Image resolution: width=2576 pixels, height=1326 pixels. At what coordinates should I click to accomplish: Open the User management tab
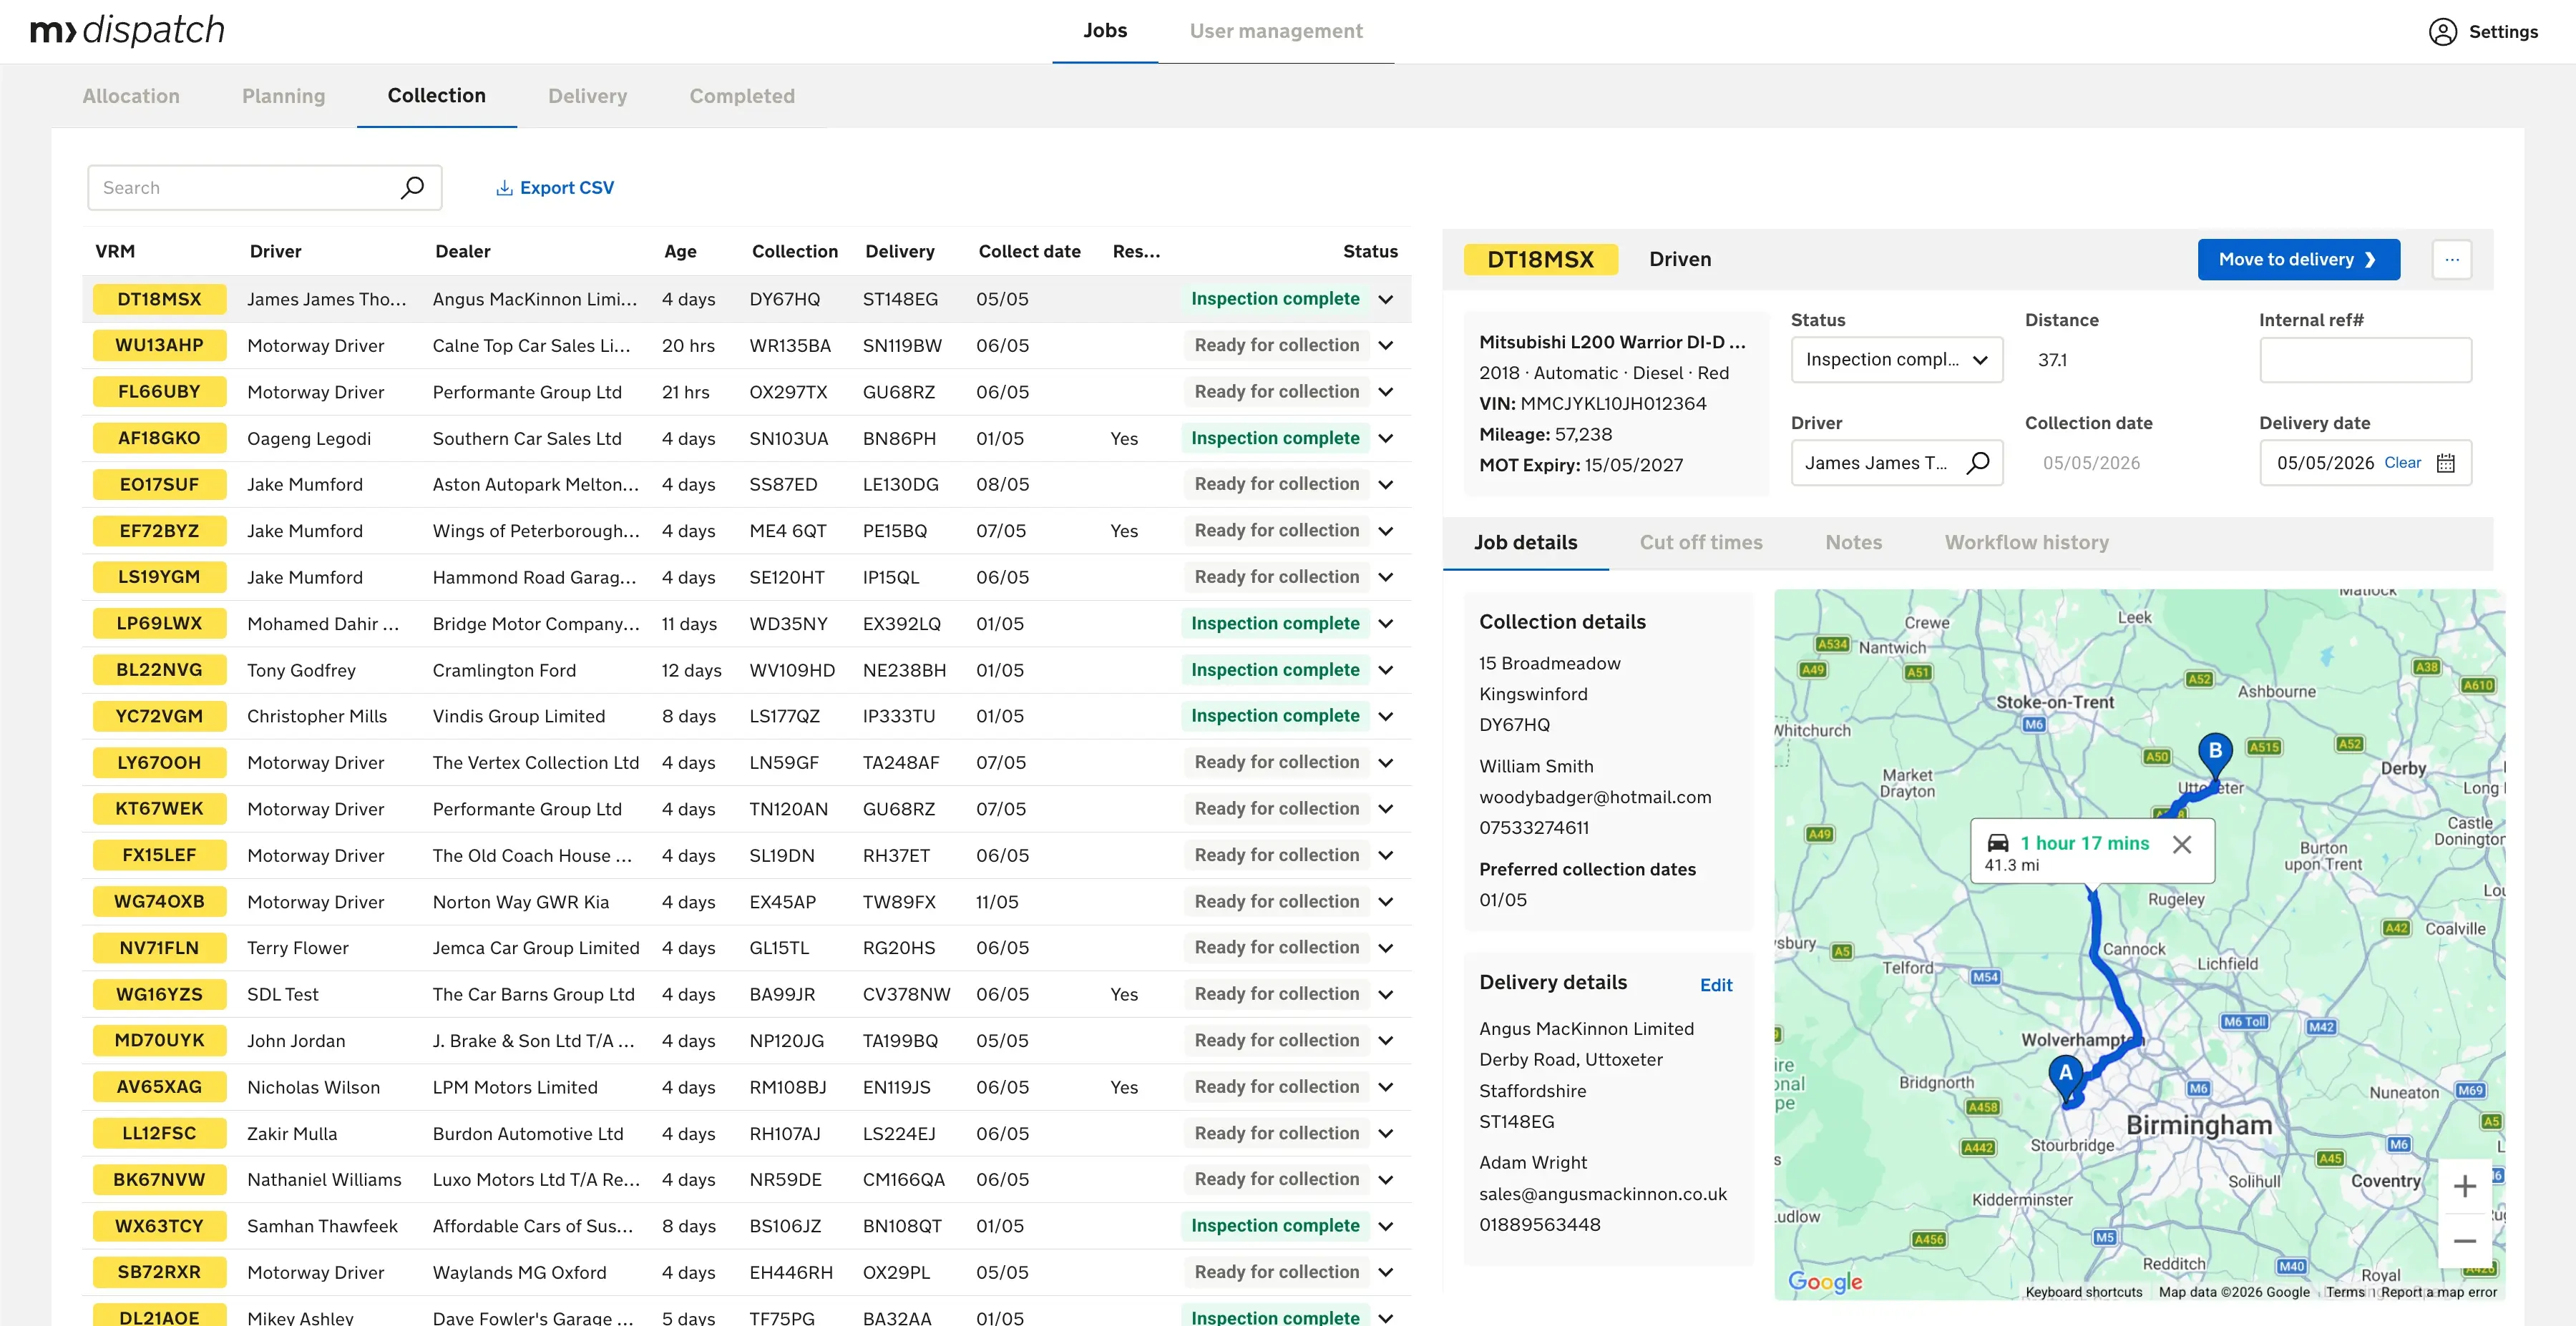1276,31
